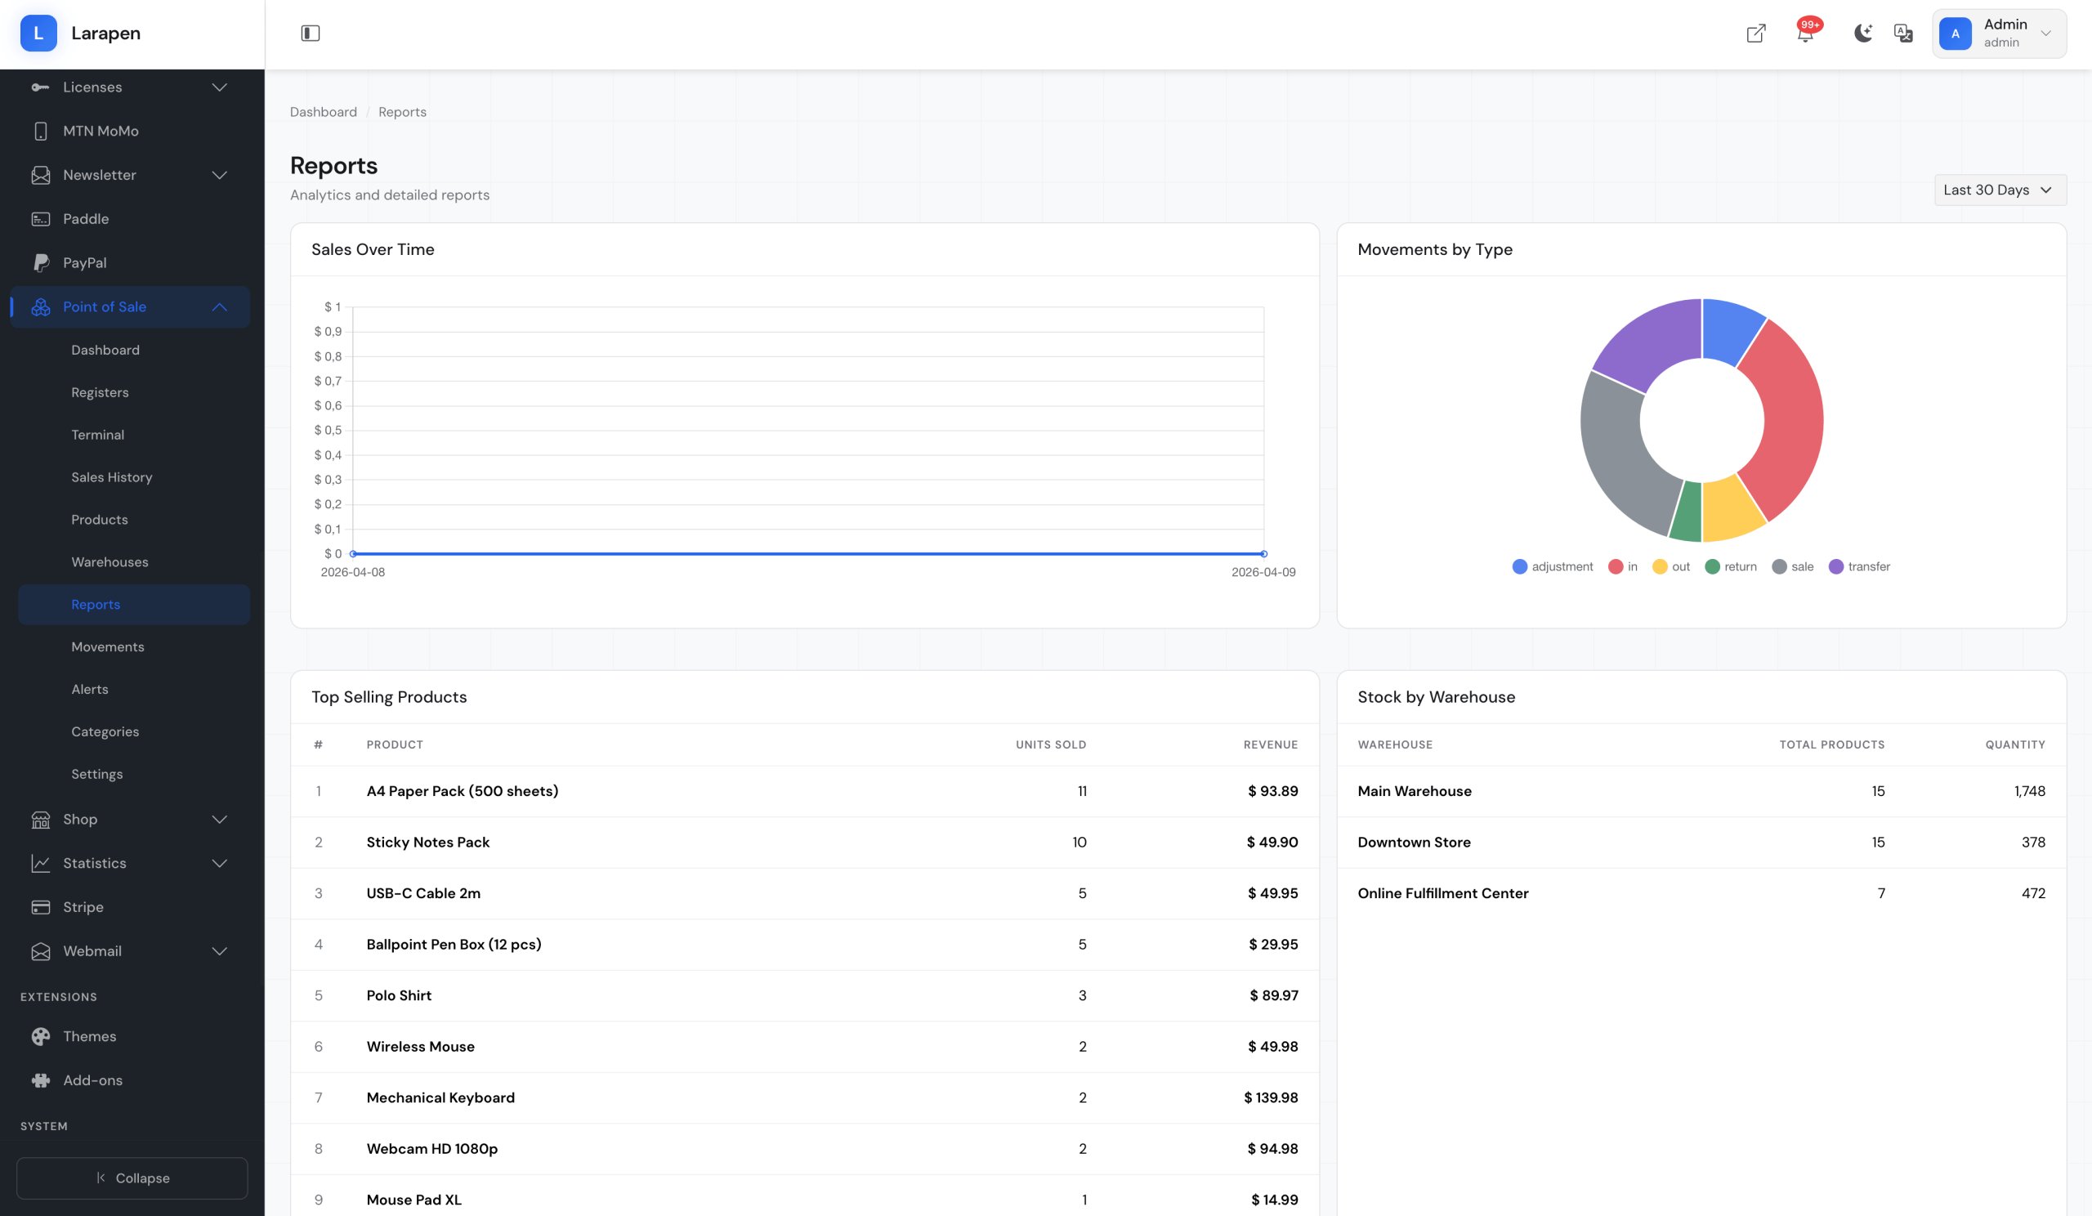
Task: Click the Dashboard breadcrumb link
Action: [x=323, y=112]
